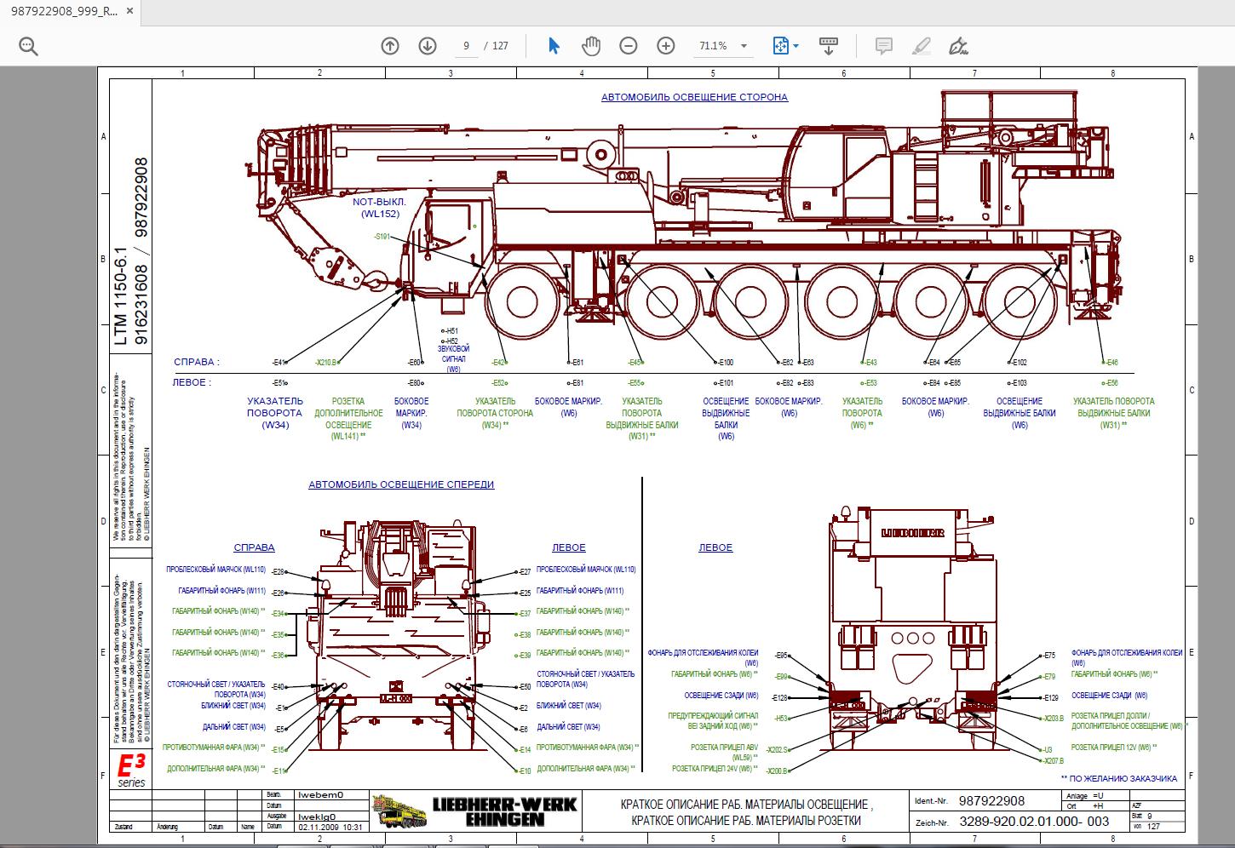Click the scrolling mode keyboard icon
This screenshot has width=1235, height=848.
coord(829,46)
